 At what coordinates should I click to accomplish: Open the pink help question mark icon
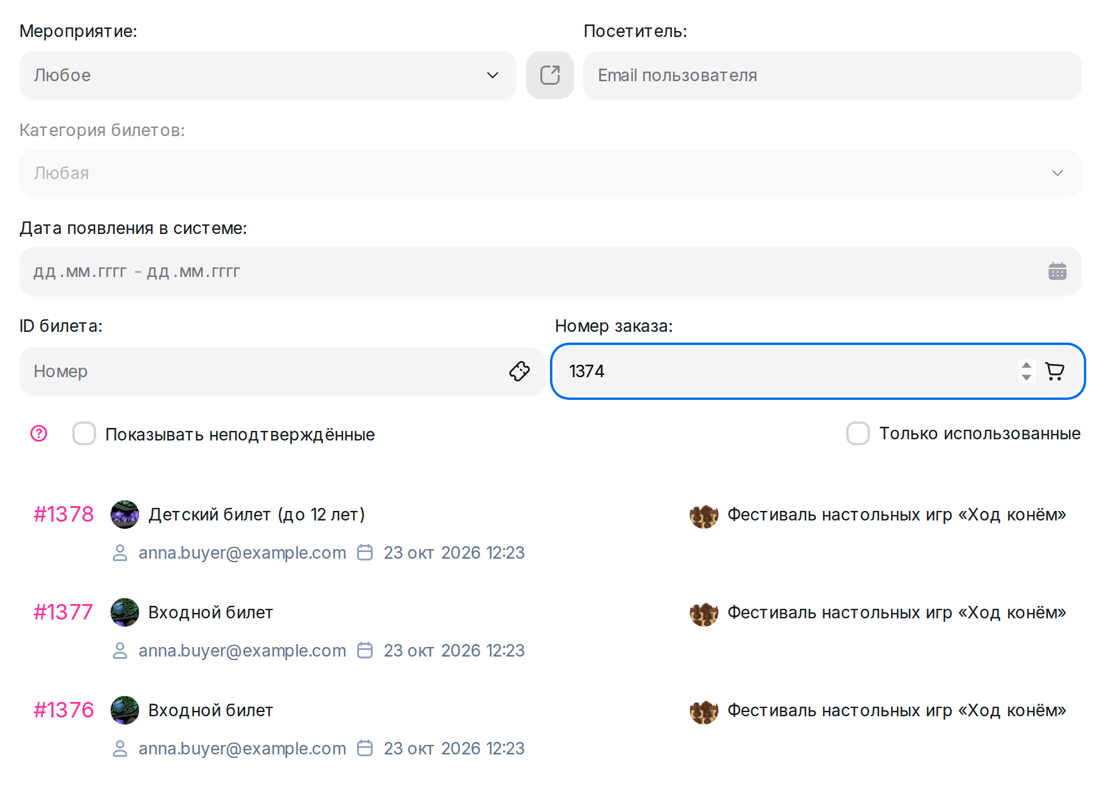[x=39, y=433]
